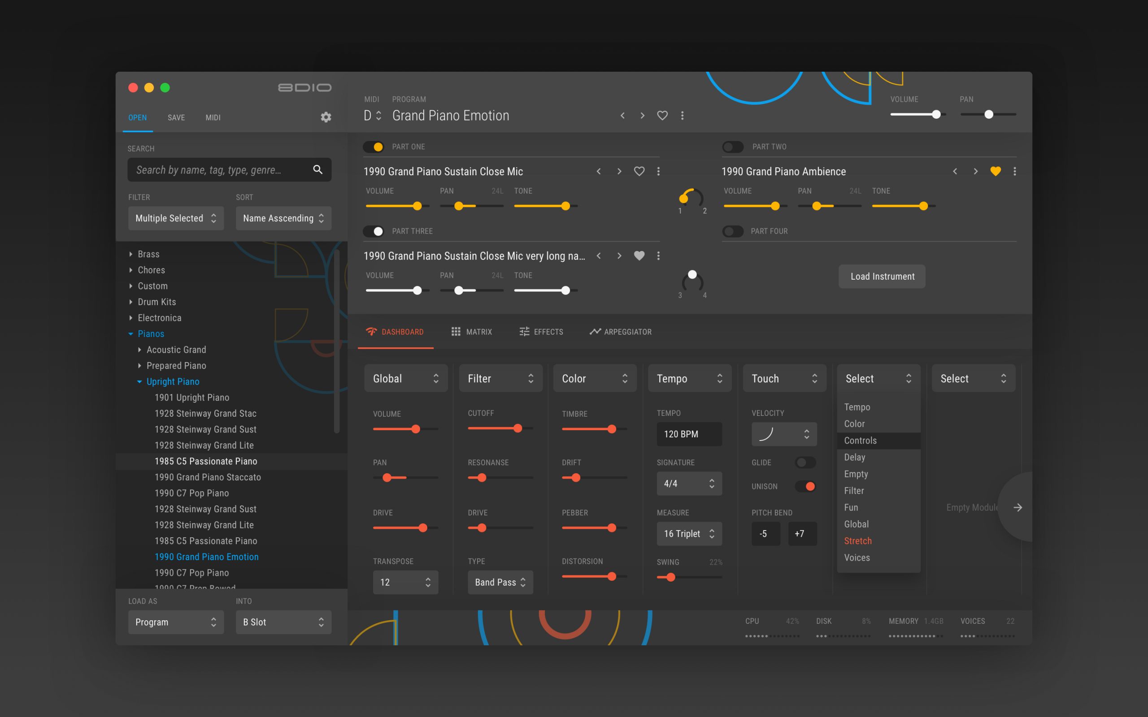Open more options for Grand Piano Emotion
The height and width of the screenshot is (717, 1148).
click(682, 115)
